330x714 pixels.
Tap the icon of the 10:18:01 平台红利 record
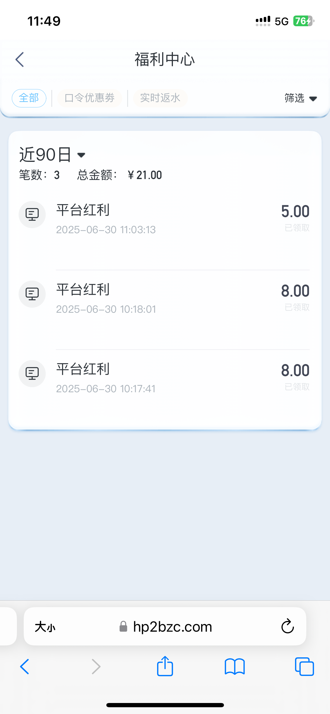[x=32, y=294]
